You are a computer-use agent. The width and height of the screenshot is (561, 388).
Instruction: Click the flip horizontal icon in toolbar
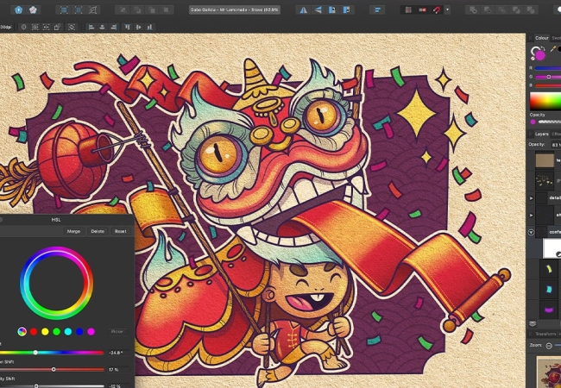301,9
